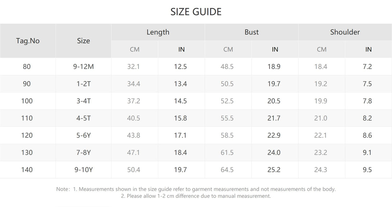Image resolution: width=392 pixels, height=207 pixels.
Task: Select the Size column header
Action: pos(83,41)
